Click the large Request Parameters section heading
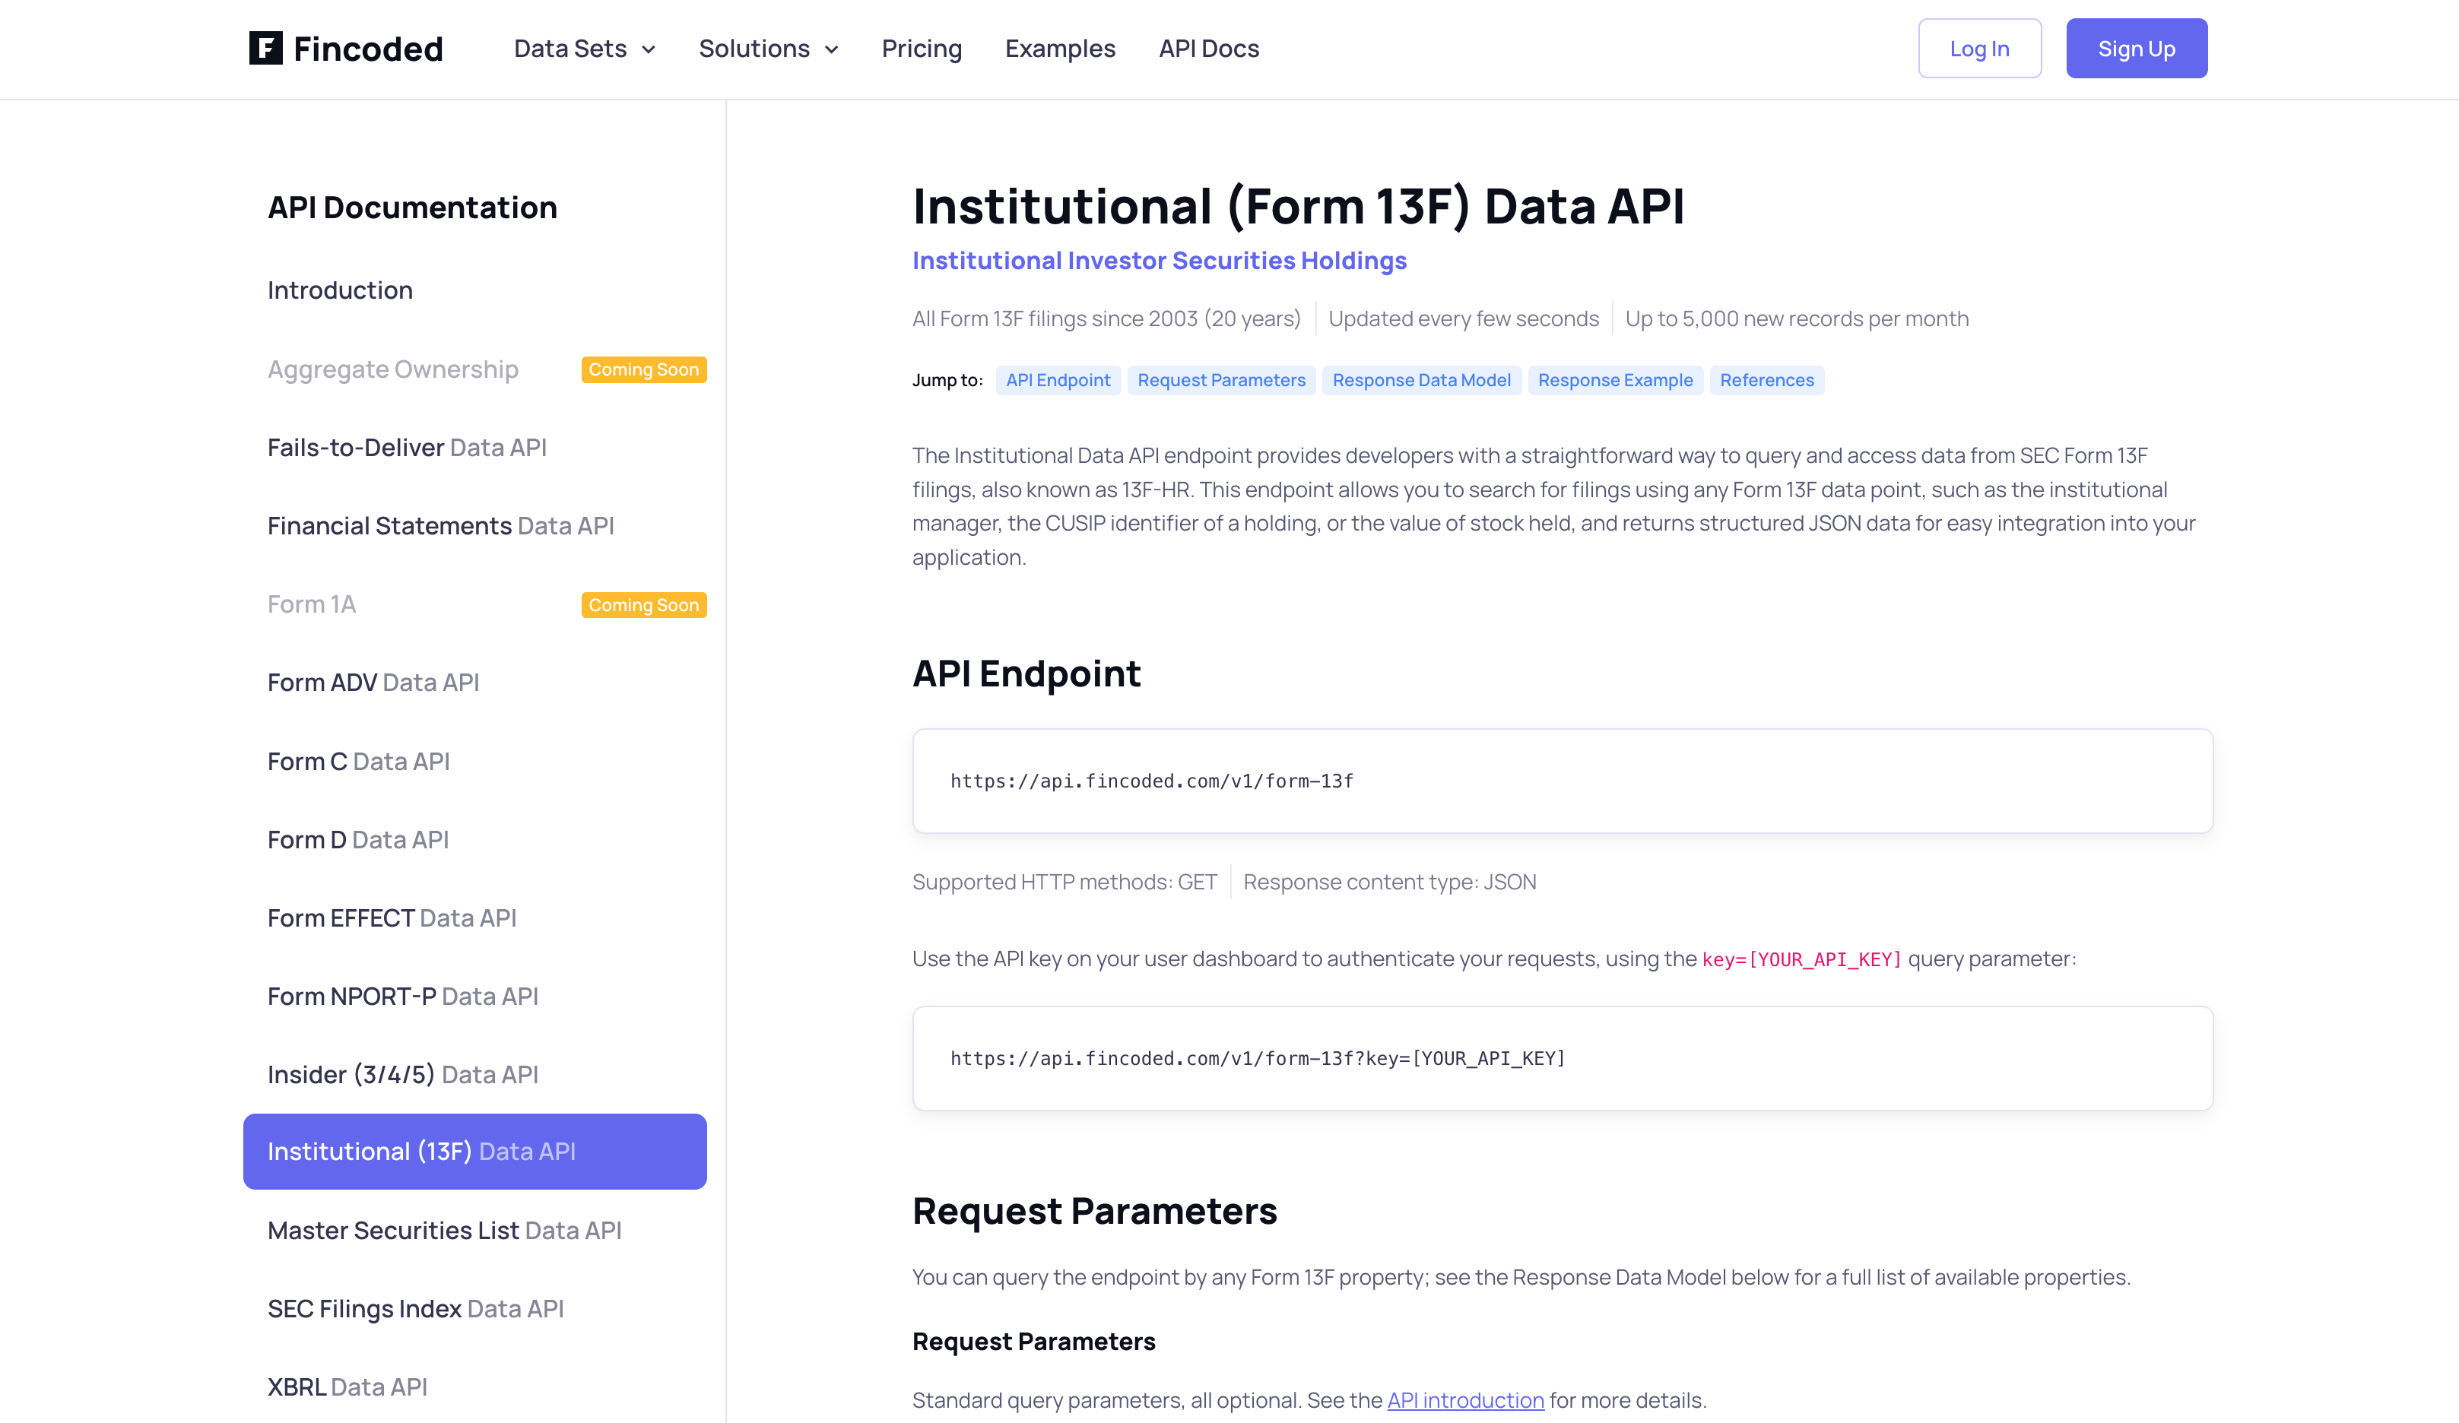The width and height of the screenshot is (2459, 1423). pyautogui.click(x=1095, y=1212)
